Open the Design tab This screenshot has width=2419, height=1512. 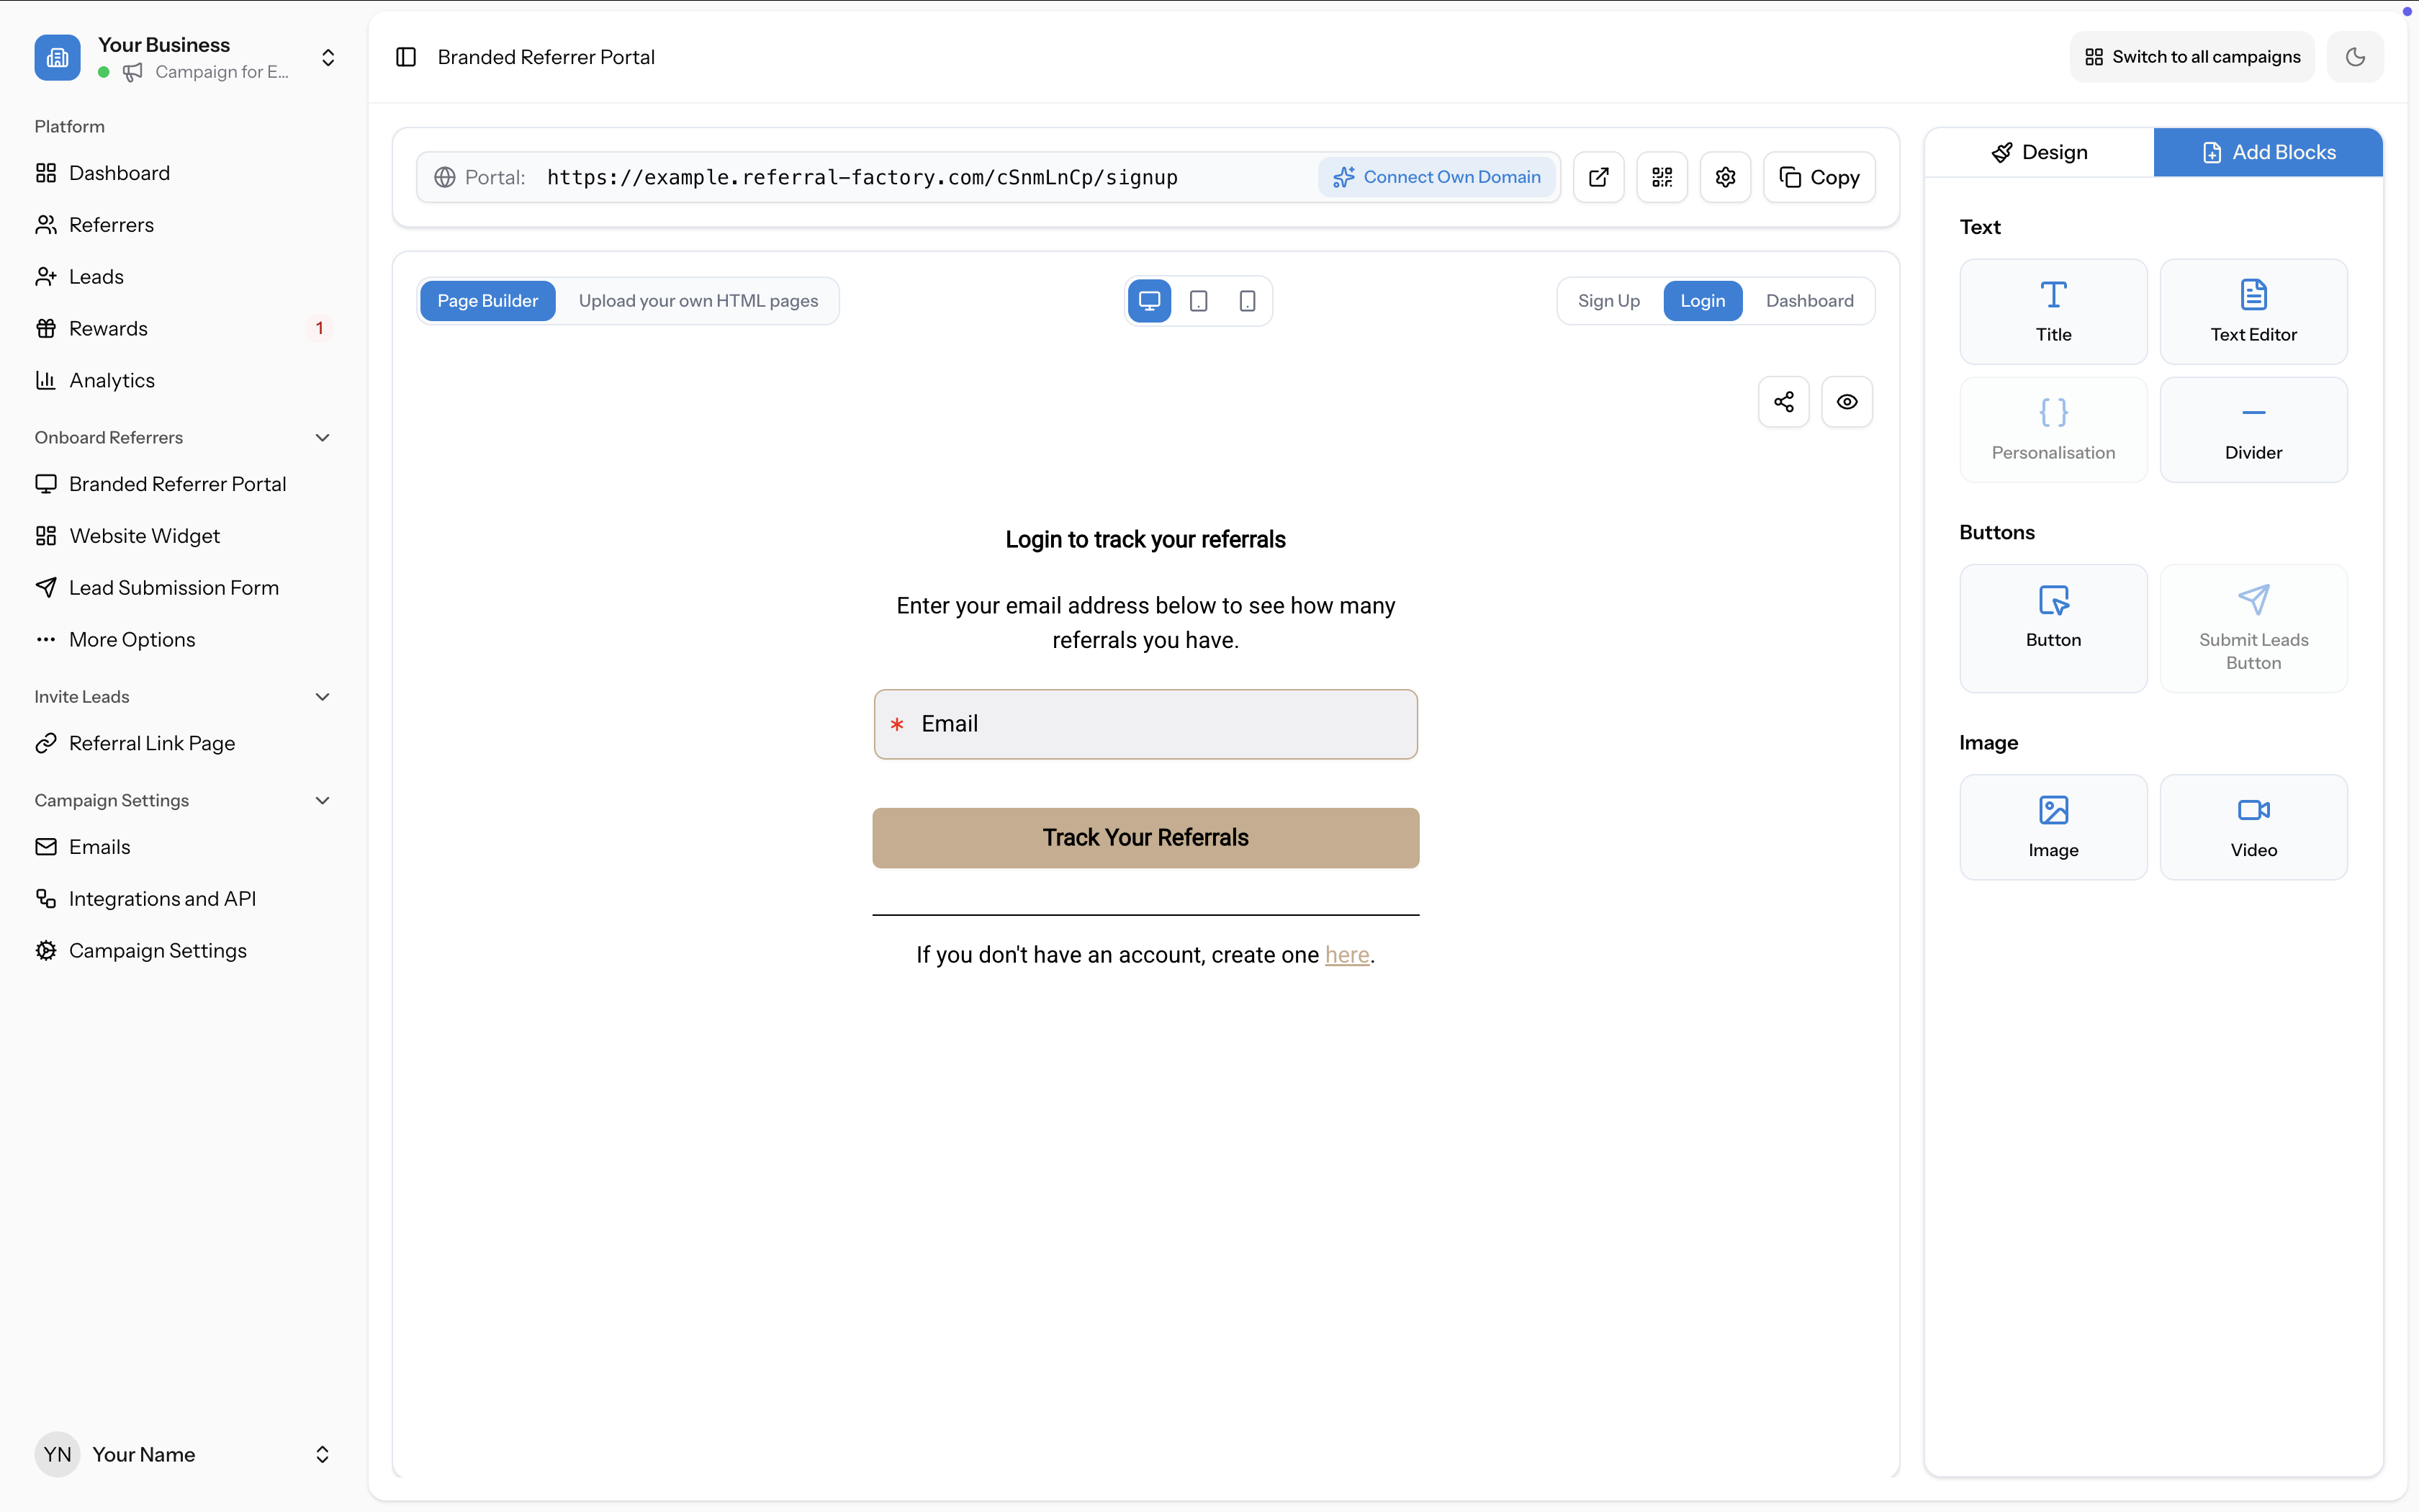point(2041,152)
